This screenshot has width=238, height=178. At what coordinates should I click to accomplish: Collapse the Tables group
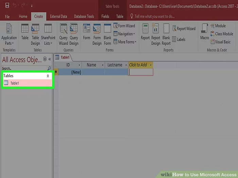tap(48, 76)
